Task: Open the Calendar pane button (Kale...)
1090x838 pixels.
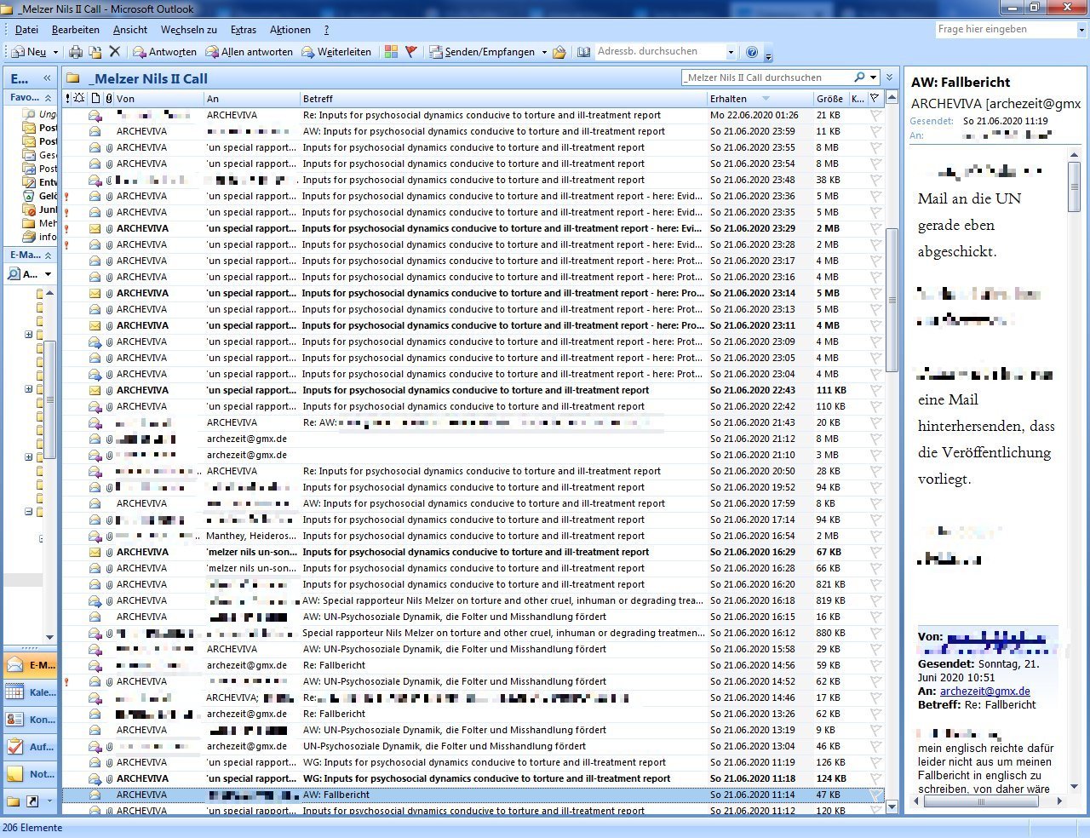Action: (x=31, y=692)
